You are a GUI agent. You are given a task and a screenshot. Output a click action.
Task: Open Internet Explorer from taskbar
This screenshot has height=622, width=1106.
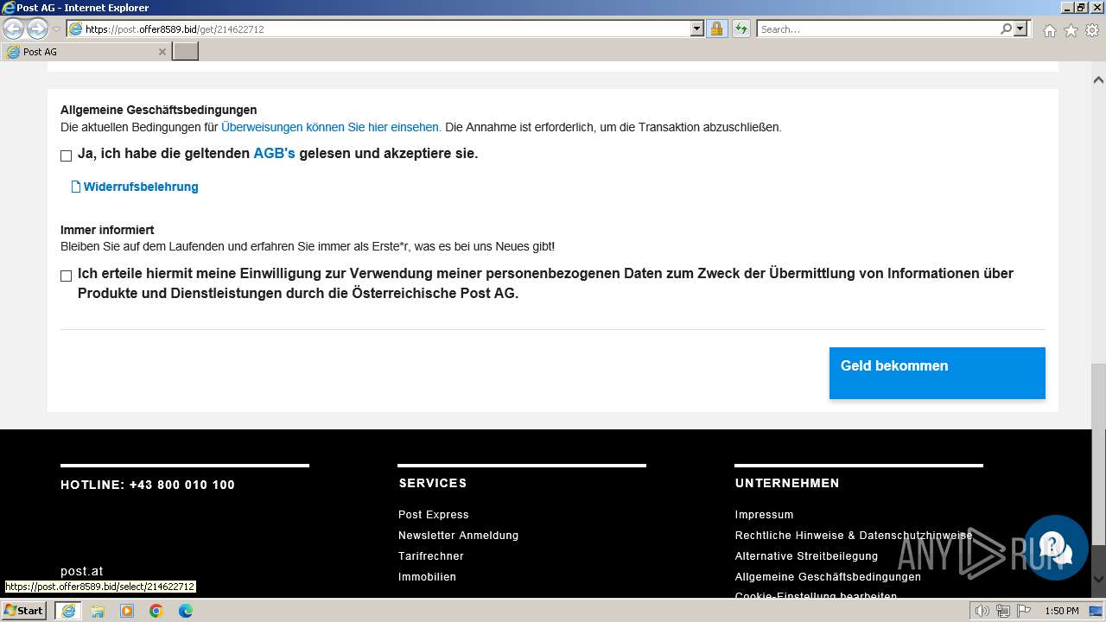click(x=67, y=611)
